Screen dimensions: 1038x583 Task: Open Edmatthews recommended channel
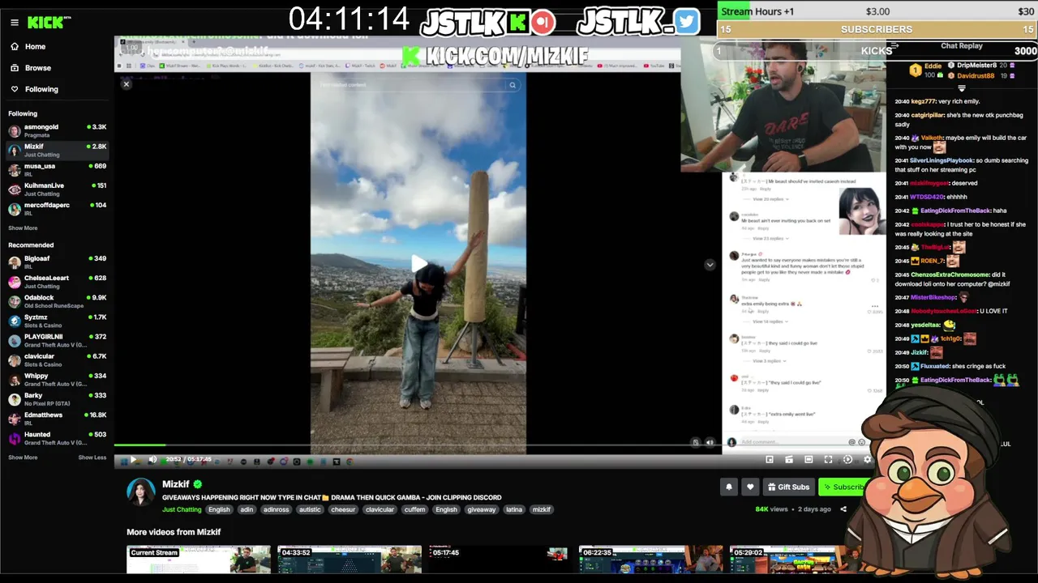(x=57, y=418)
